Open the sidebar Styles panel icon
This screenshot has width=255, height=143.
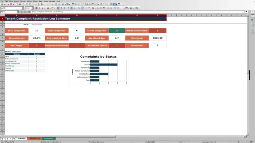pos(252,20)
